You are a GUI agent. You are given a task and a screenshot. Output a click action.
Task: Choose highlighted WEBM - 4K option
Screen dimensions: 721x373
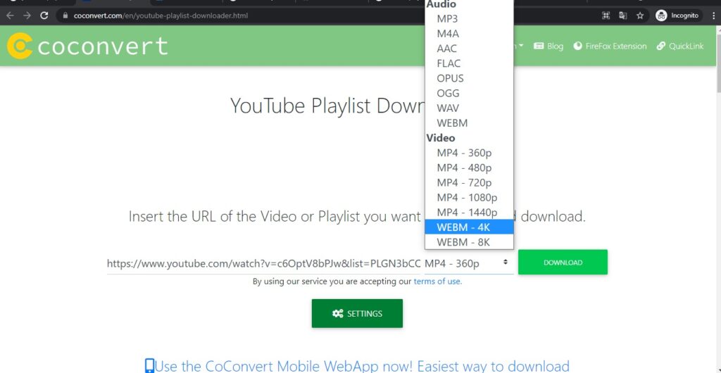[469, 227]
